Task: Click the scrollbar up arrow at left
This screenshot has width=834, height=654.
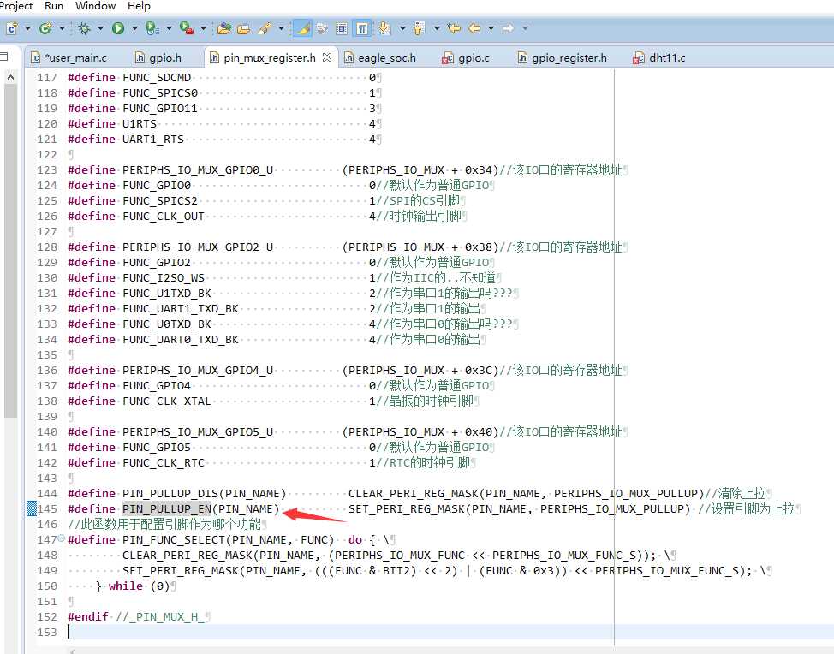Action: (10, 78)
